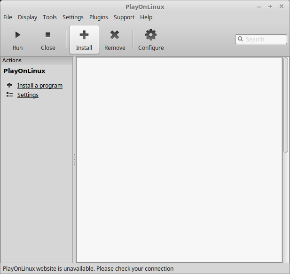Viewport: 290px width, 274px height.
Task: Follow the sidebar Settings link
Action: [x=28, y=95]
